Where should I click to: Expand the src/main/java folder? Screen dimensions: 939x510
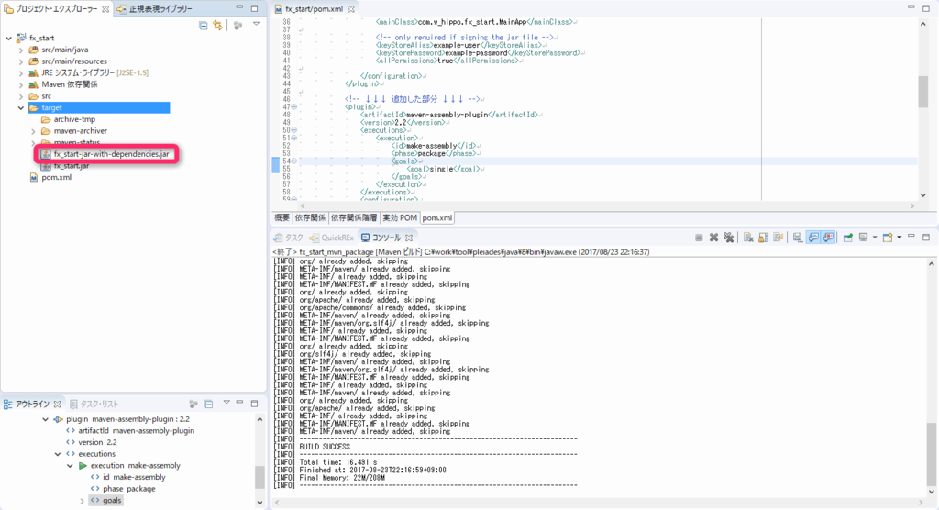coord(21,50)
